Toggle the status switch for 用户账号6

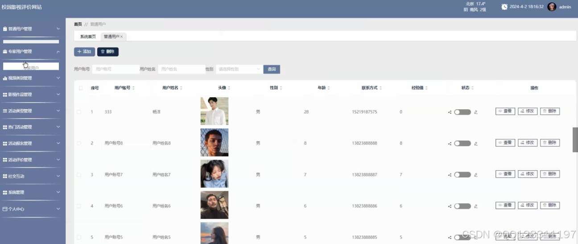pos(462,207)
